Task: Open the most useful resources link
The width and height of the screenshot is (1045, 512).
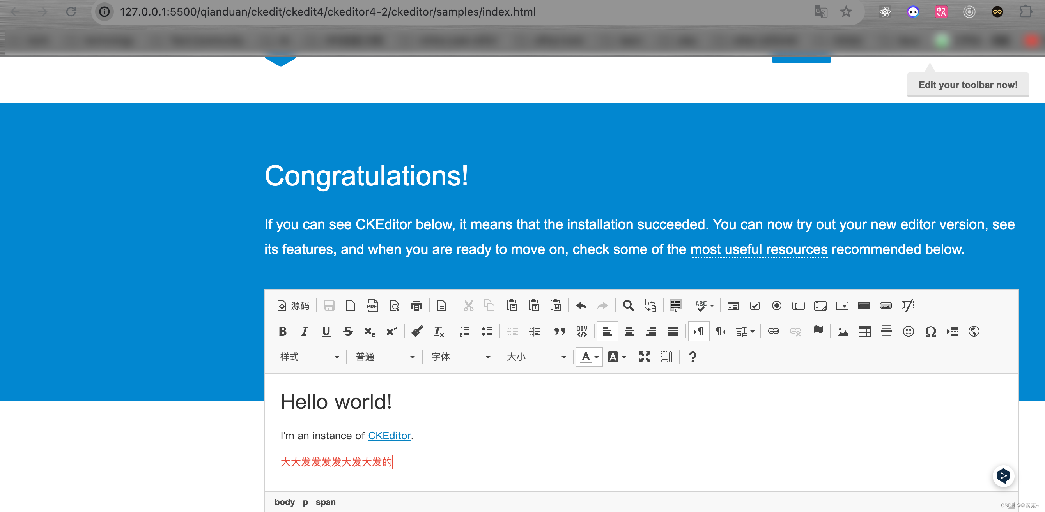Action: [x=758, y=249]
